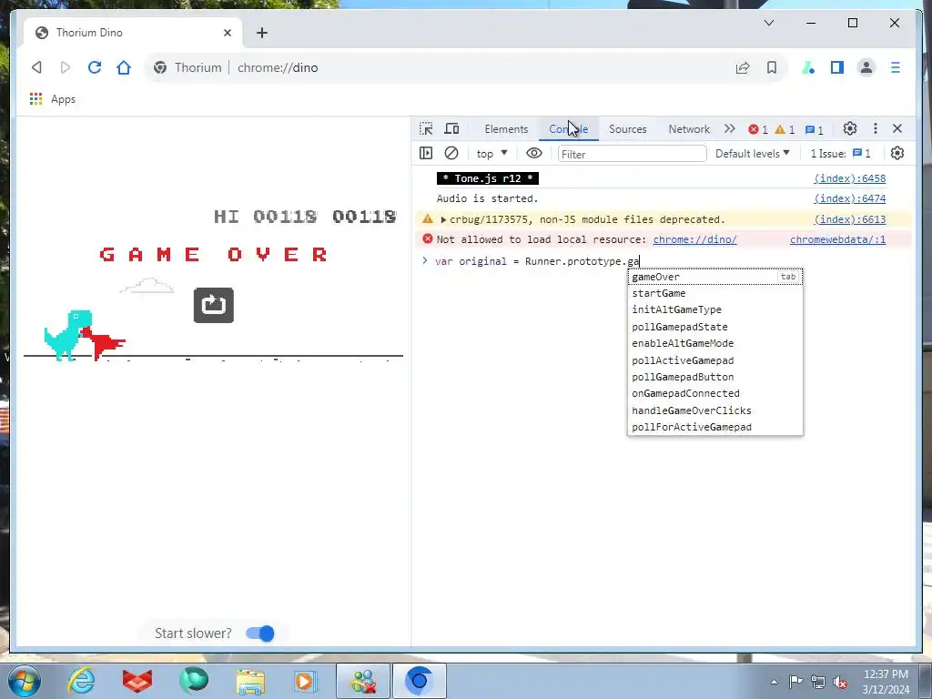
Task: Select the Thorium Dino browser tab
Action: [134, 33]
